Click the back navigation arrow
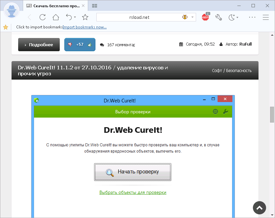This screenshot has width=275, height=218. (29, 17)
